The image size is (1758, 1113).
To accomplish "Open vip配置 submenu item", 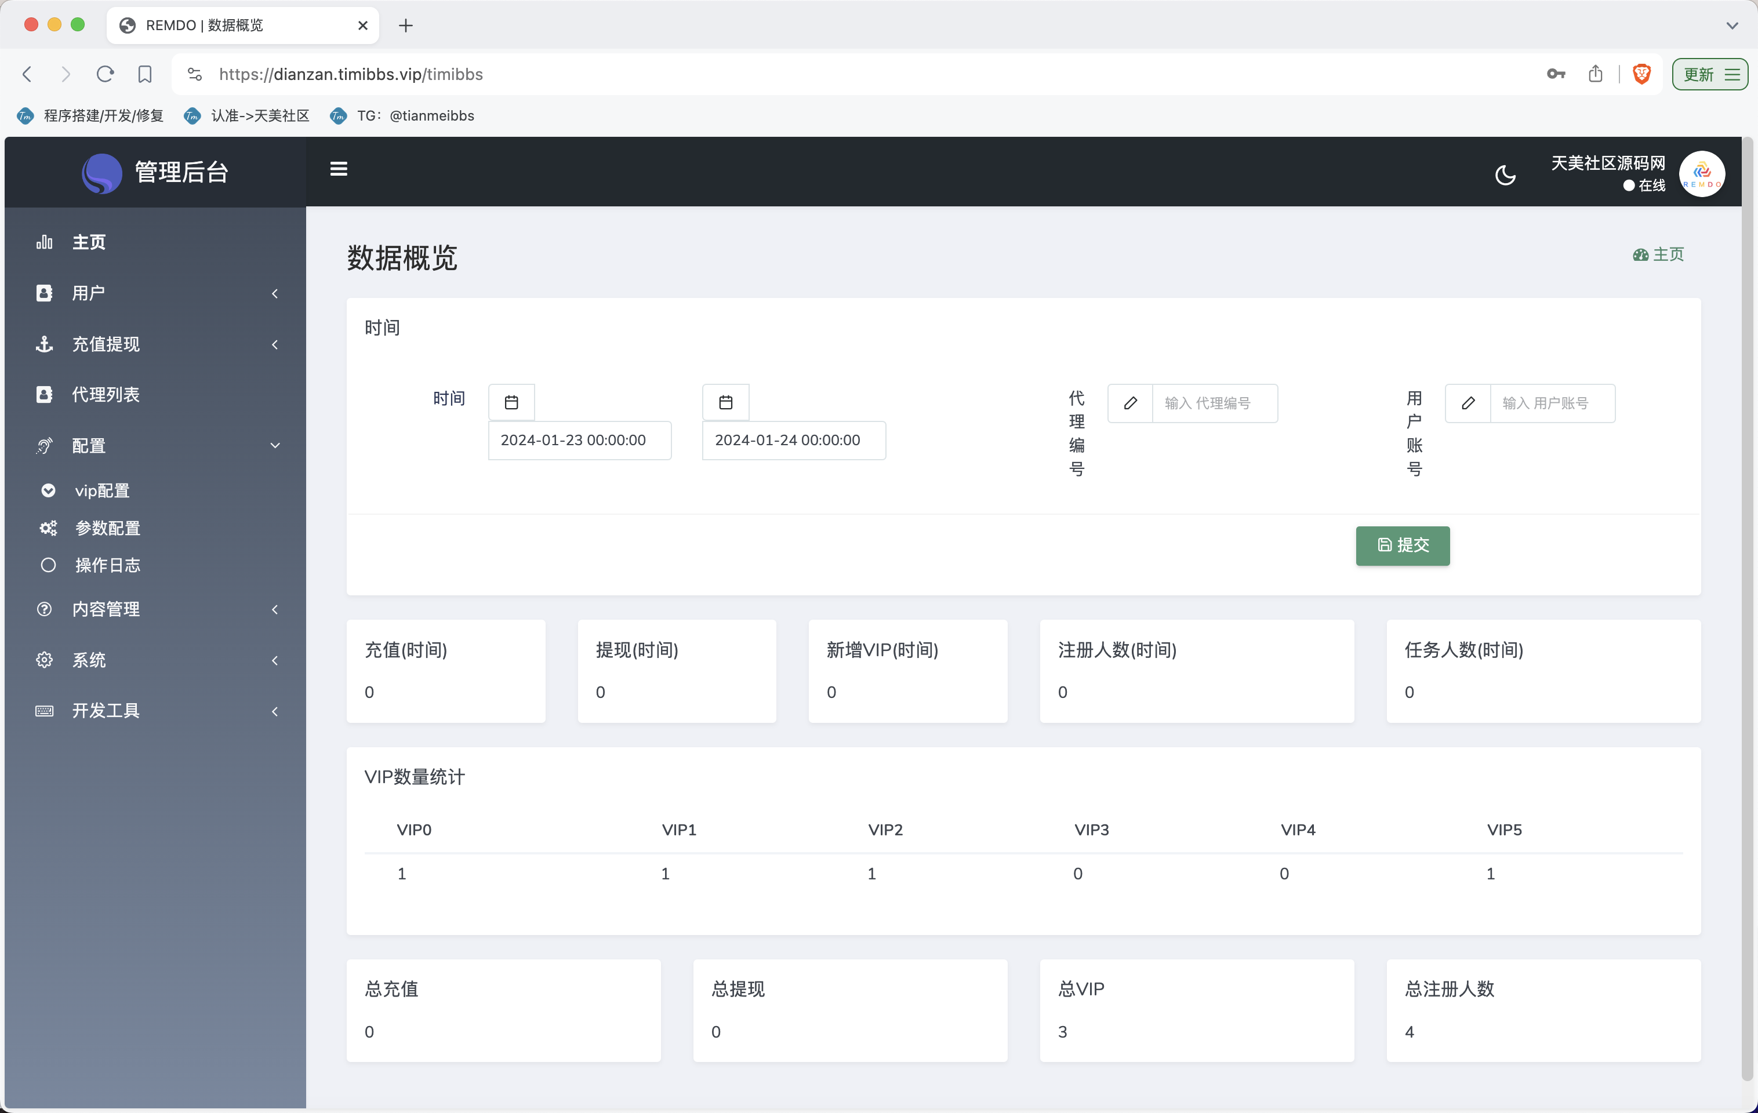I will coord(155,490).
